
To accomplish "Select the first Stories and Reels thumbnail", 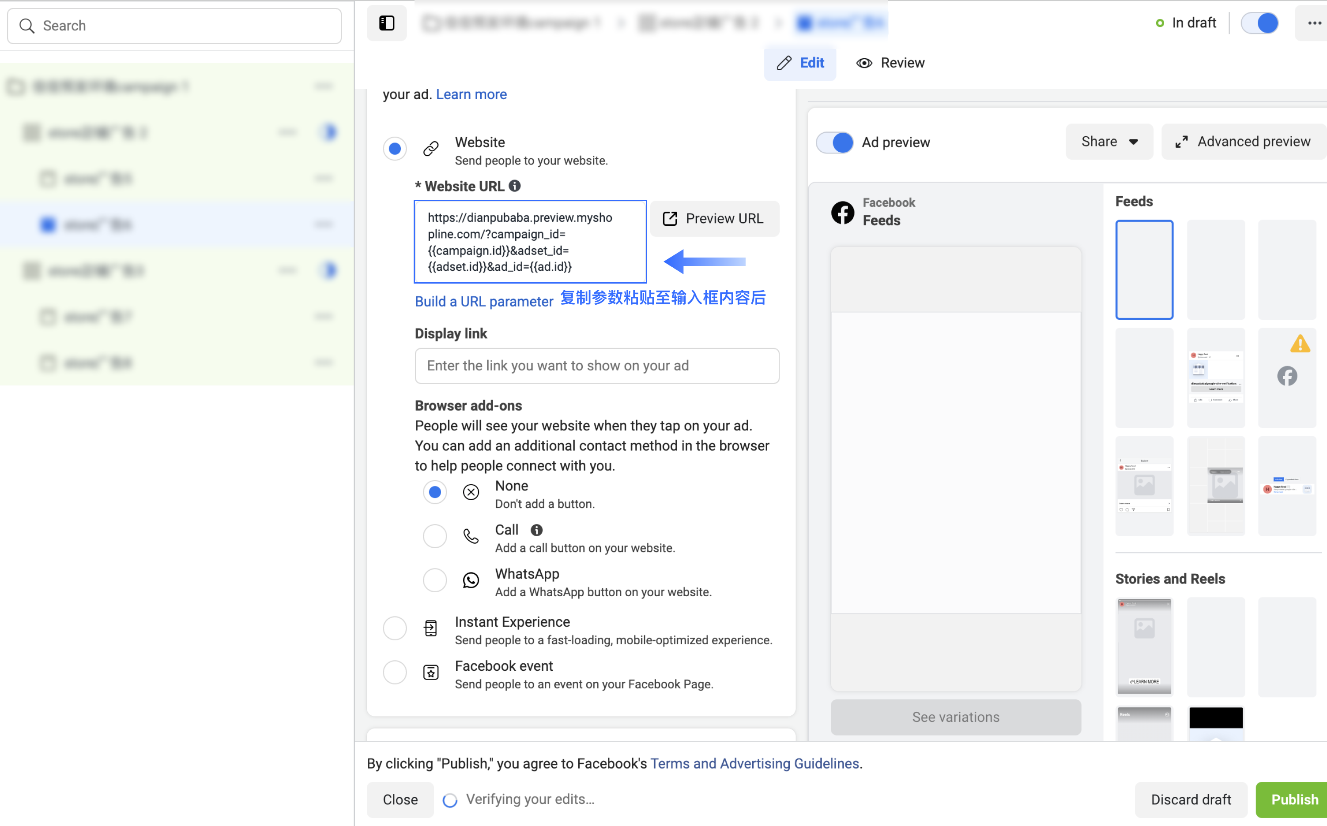I will tap(1144, 647).
